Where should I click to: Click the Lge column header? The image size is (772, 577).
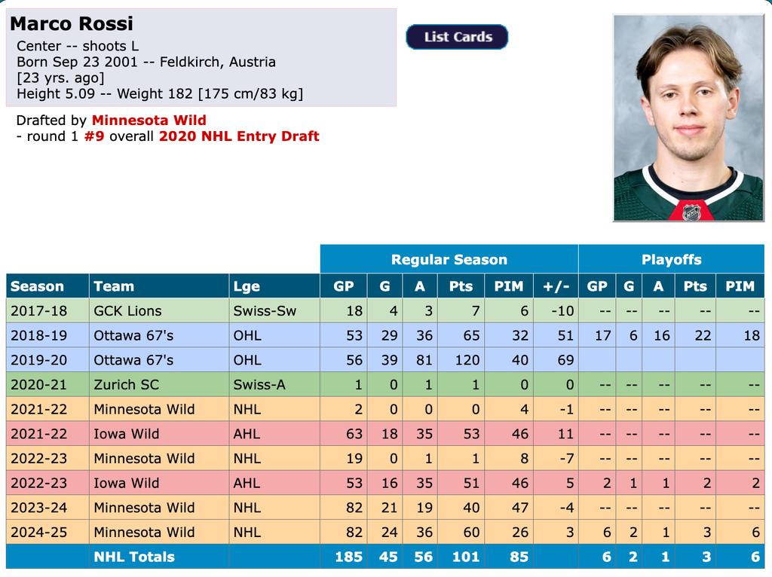point(247,286)
